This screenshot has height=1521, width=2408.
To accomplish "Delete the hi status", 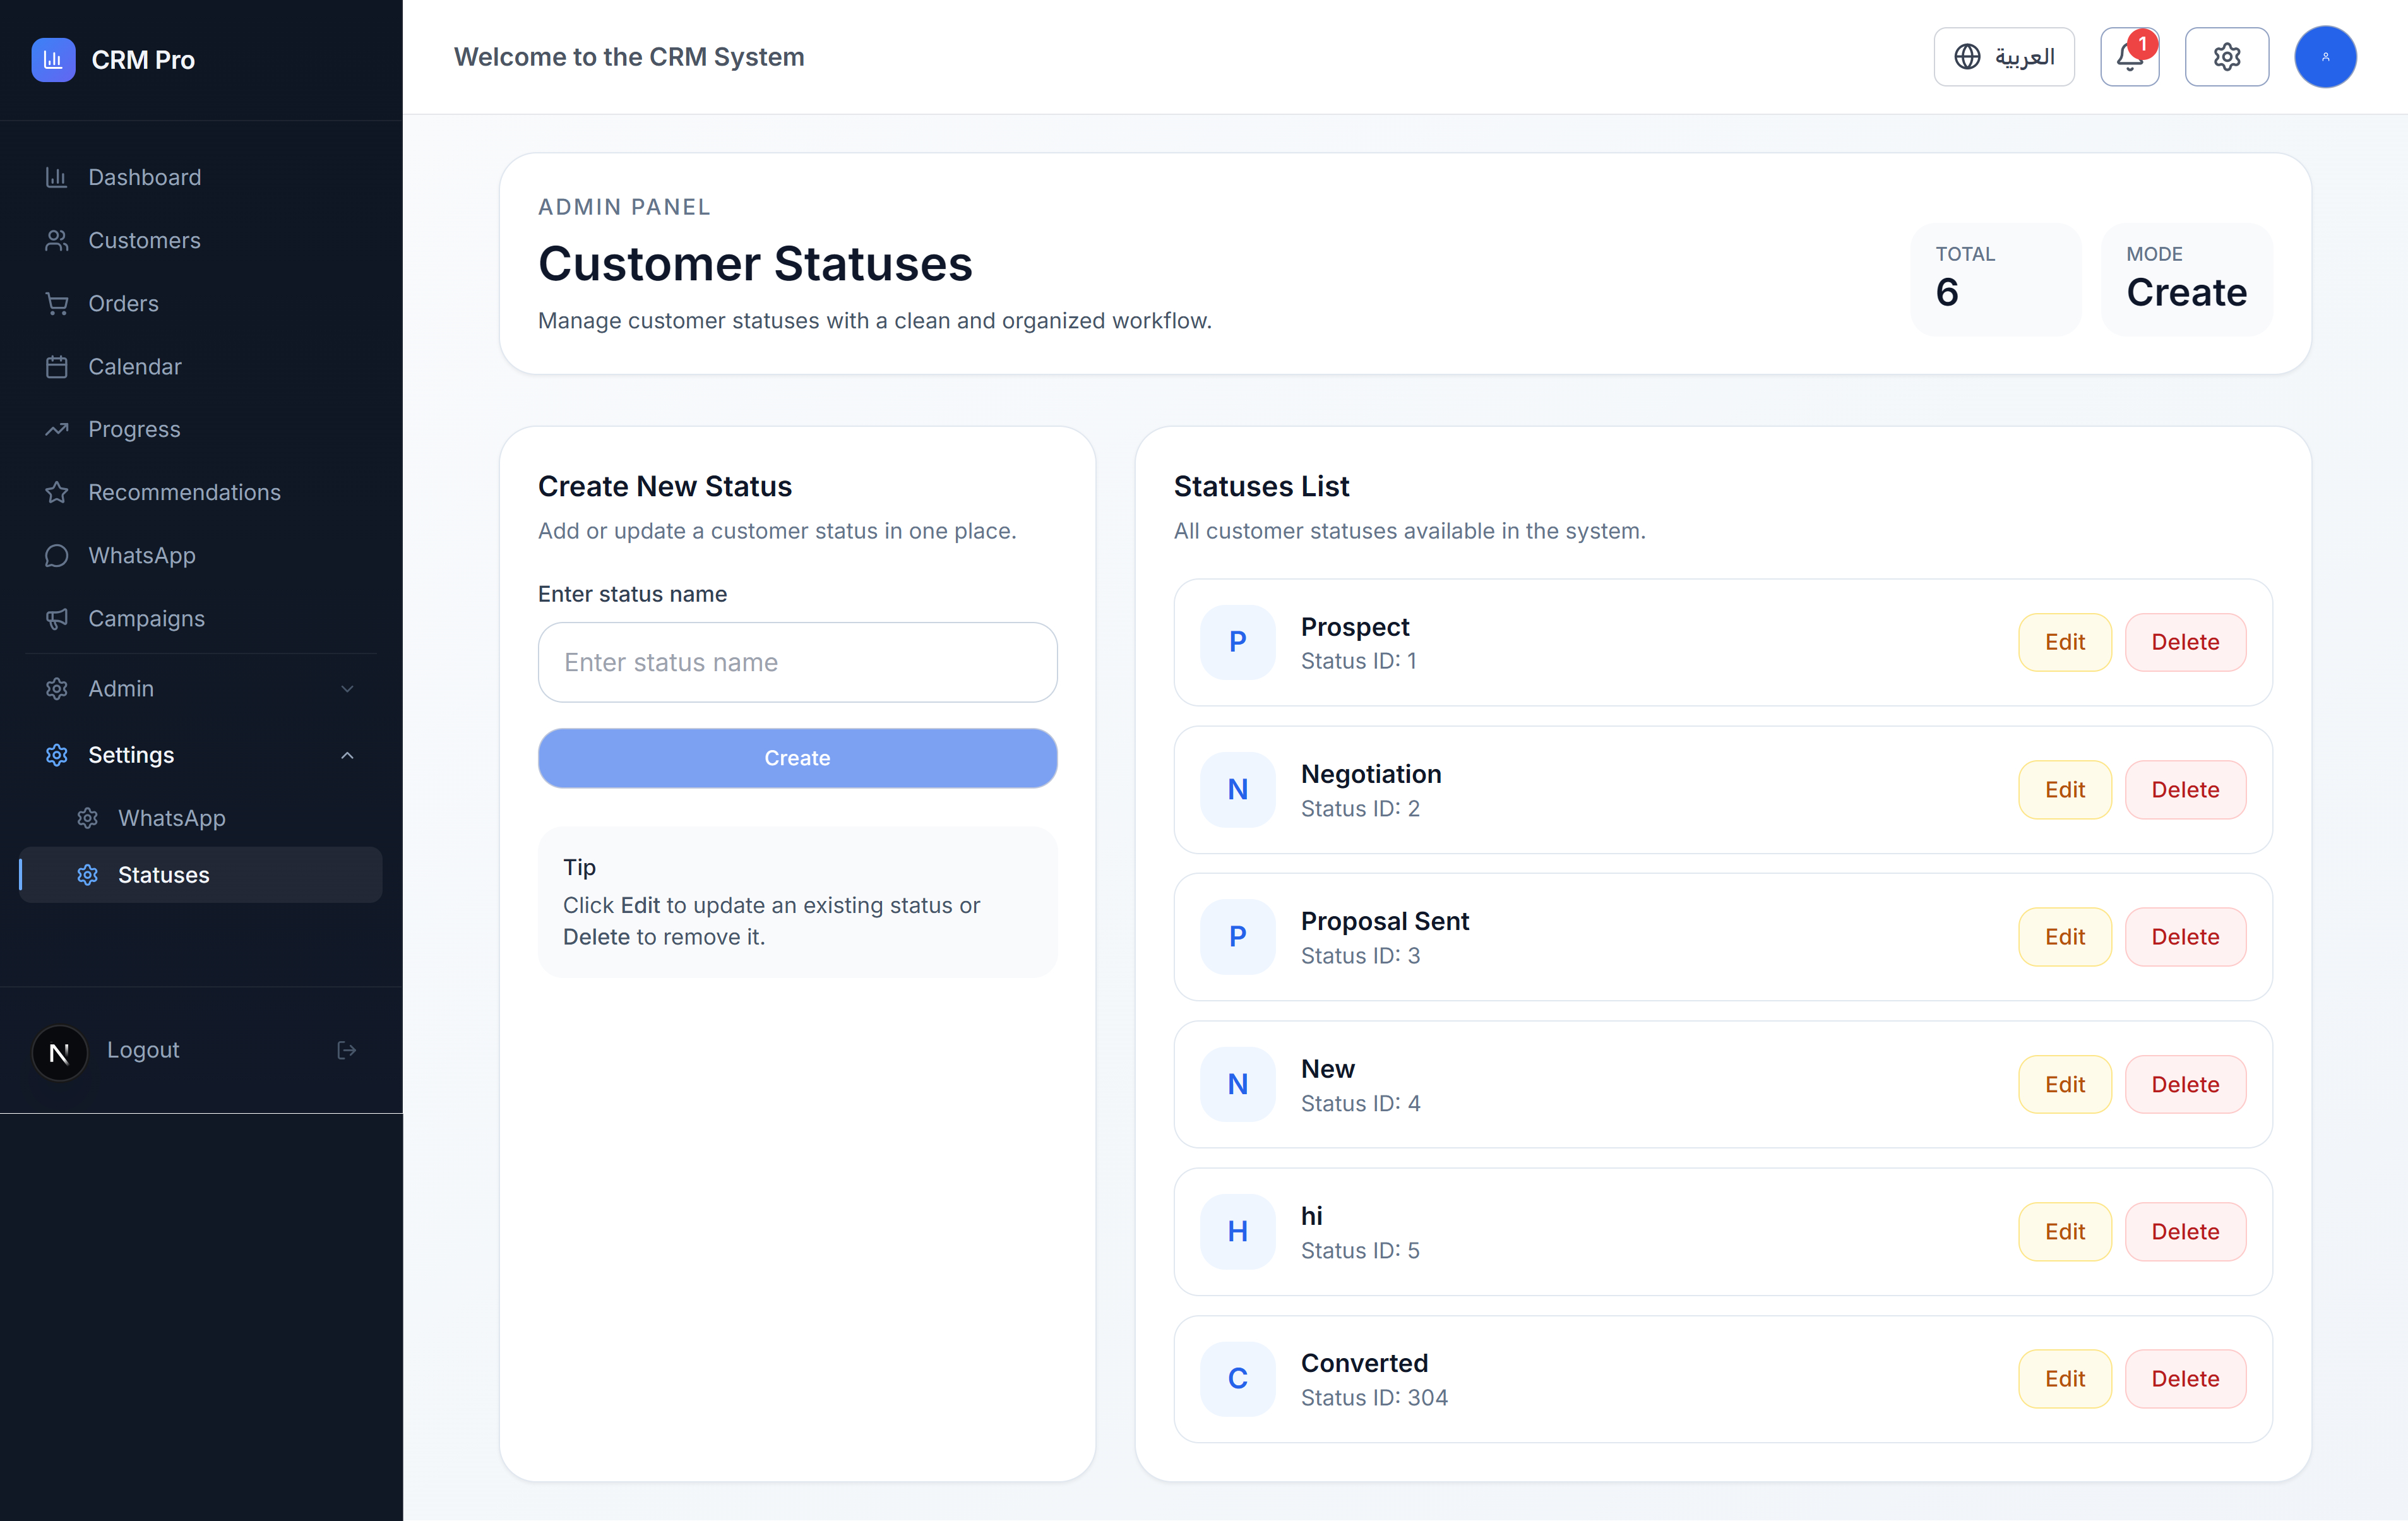I will [2185, 1232].
